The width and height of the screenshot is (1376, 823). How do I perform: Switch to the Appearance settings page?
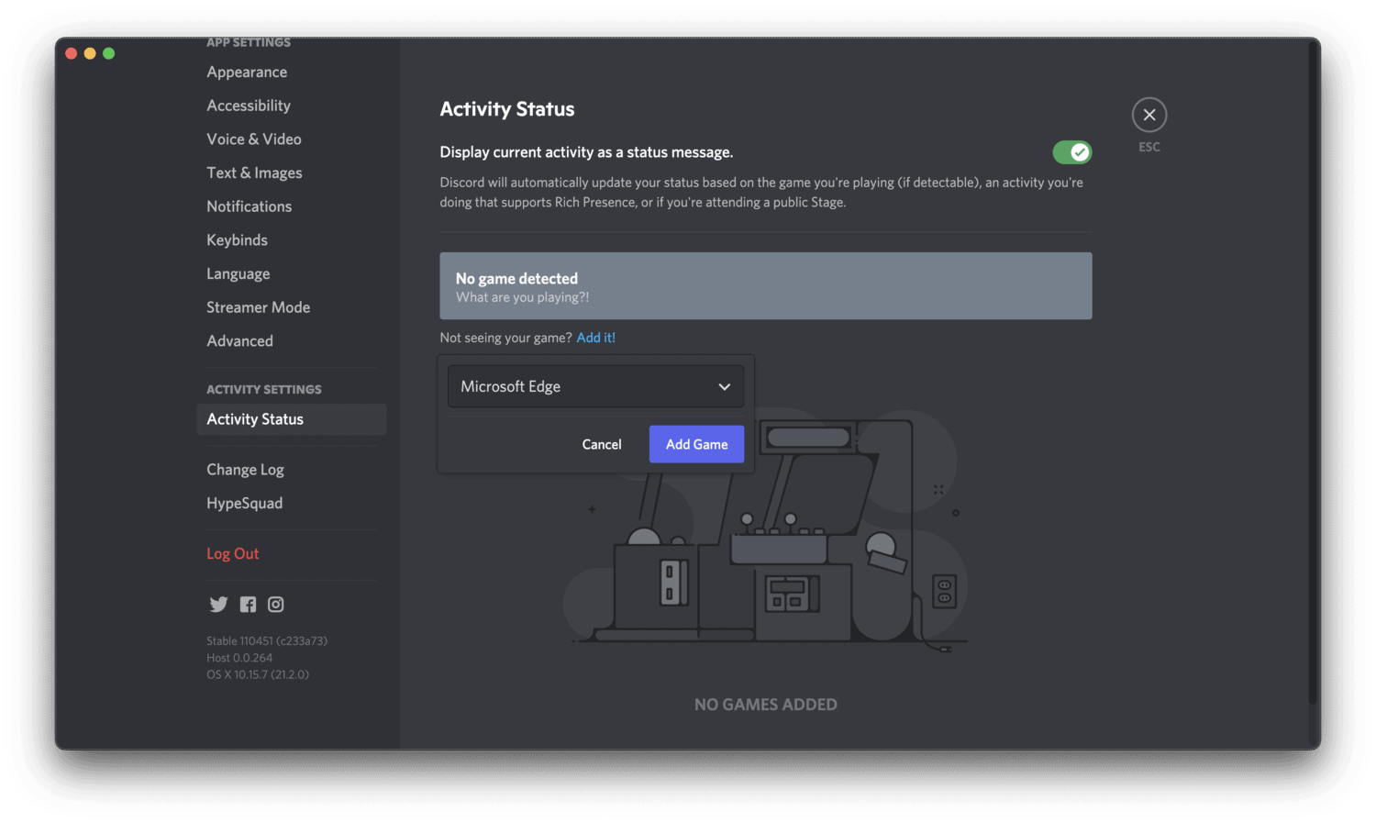click(247, 72)
